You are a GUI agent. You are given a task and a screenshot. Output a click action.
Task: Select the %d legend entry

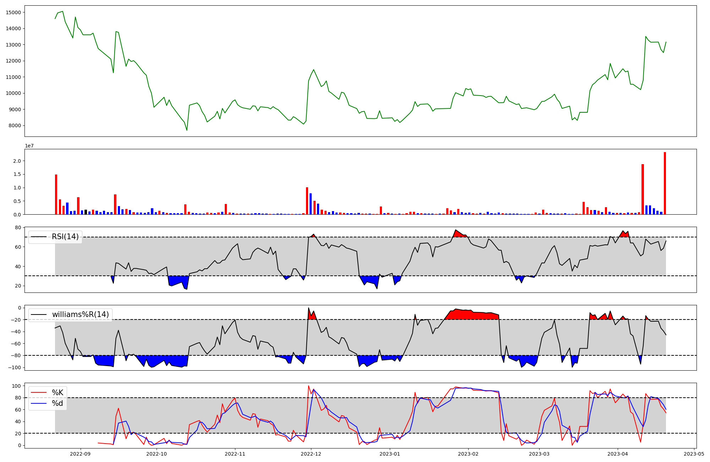[58, 403]
